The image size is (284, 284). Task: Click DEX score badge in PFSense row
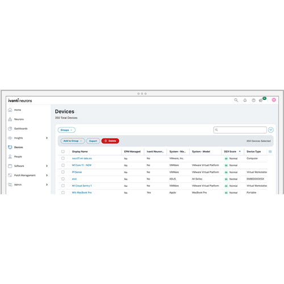click(x=226, y=172)
